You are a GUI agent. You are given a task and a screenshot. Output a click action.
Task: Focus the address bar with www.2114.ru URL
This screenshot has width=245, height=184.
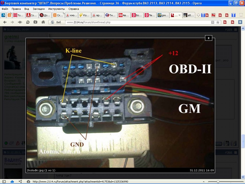click(x=138, y=22)
